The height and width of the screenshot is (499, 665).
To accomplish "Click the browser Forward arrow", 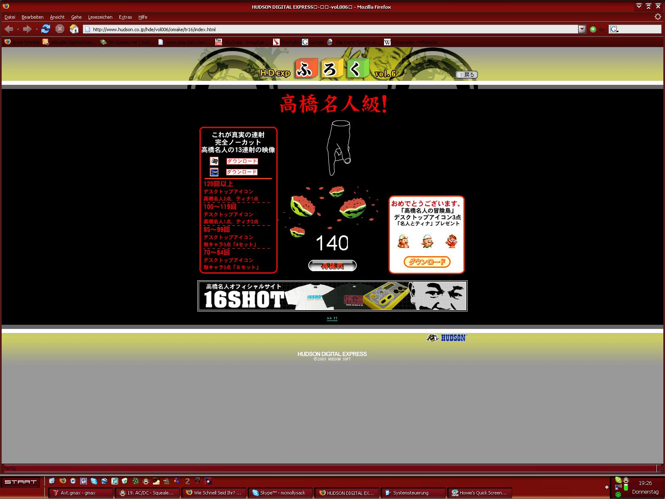I will [x=27, y=29].
